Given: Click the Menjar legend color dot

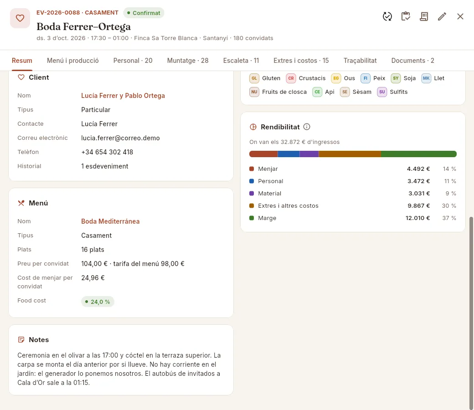Looking at the screenshot, I should tap(252, 169).
